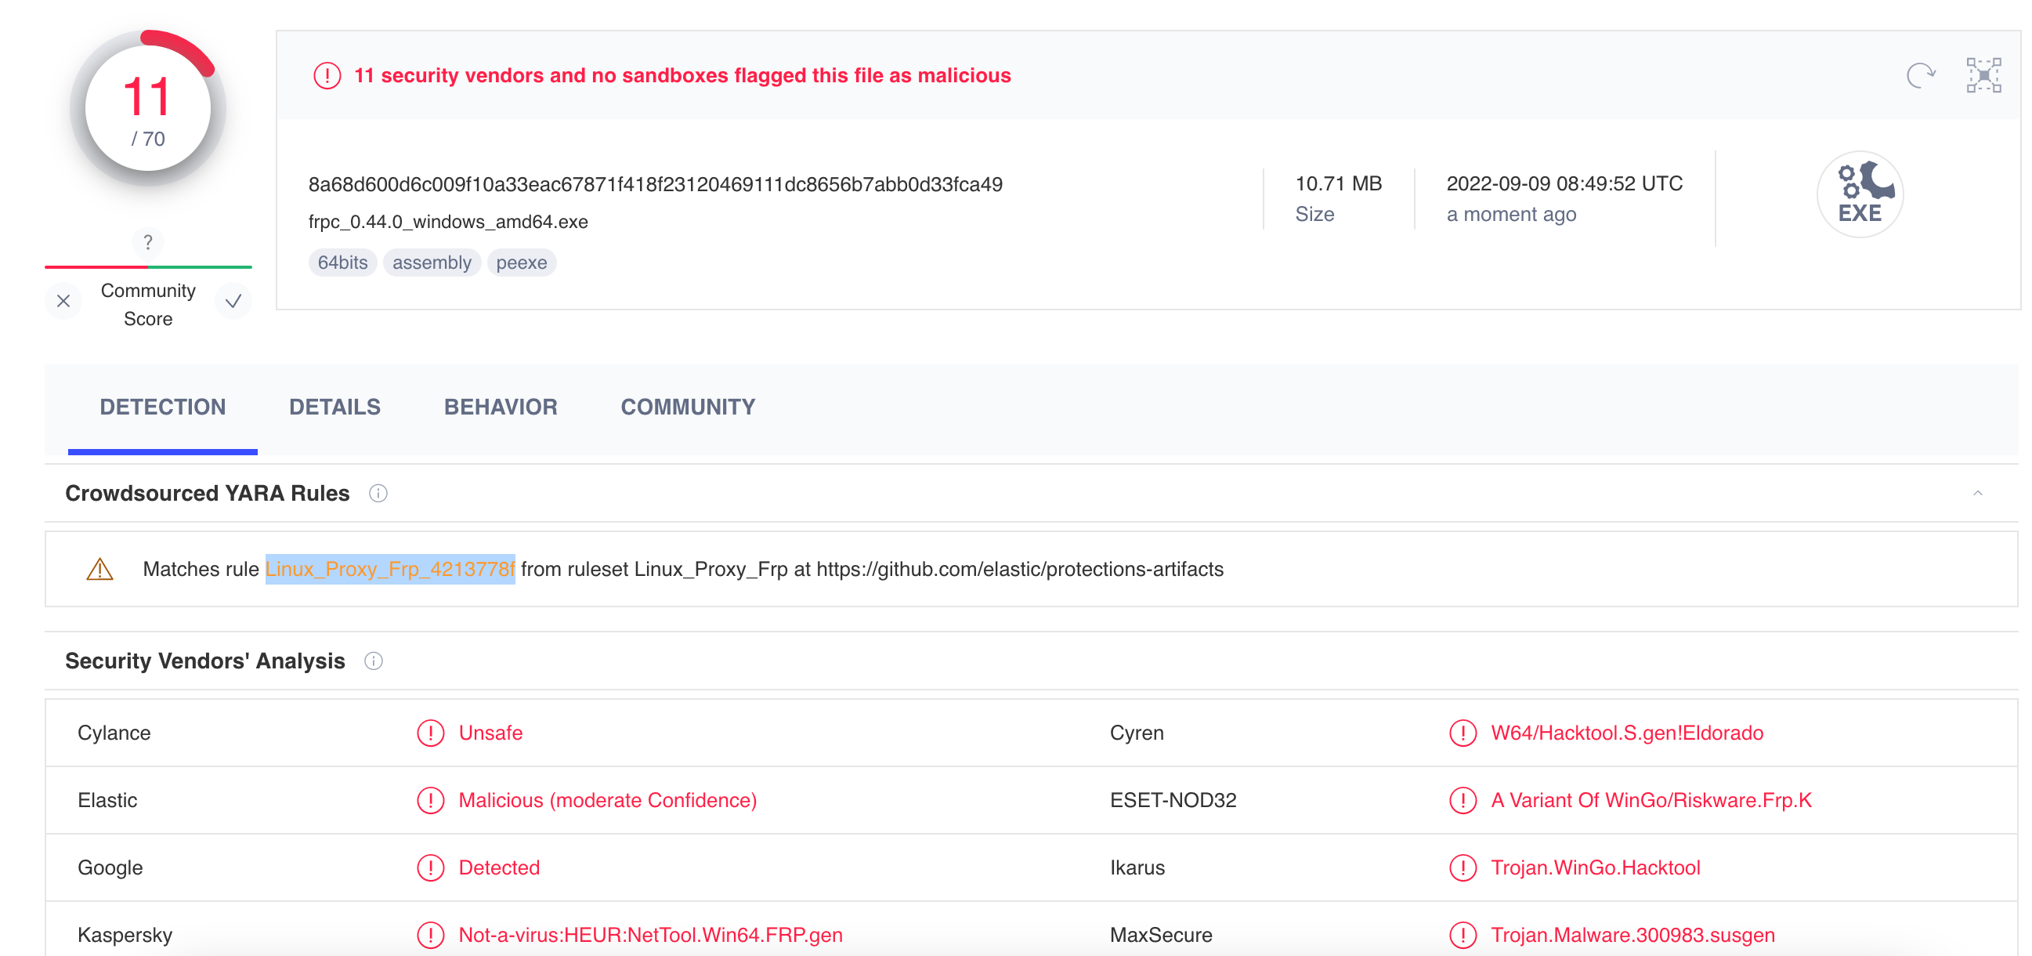Click the YARA rule warning triangle icon

99,569
